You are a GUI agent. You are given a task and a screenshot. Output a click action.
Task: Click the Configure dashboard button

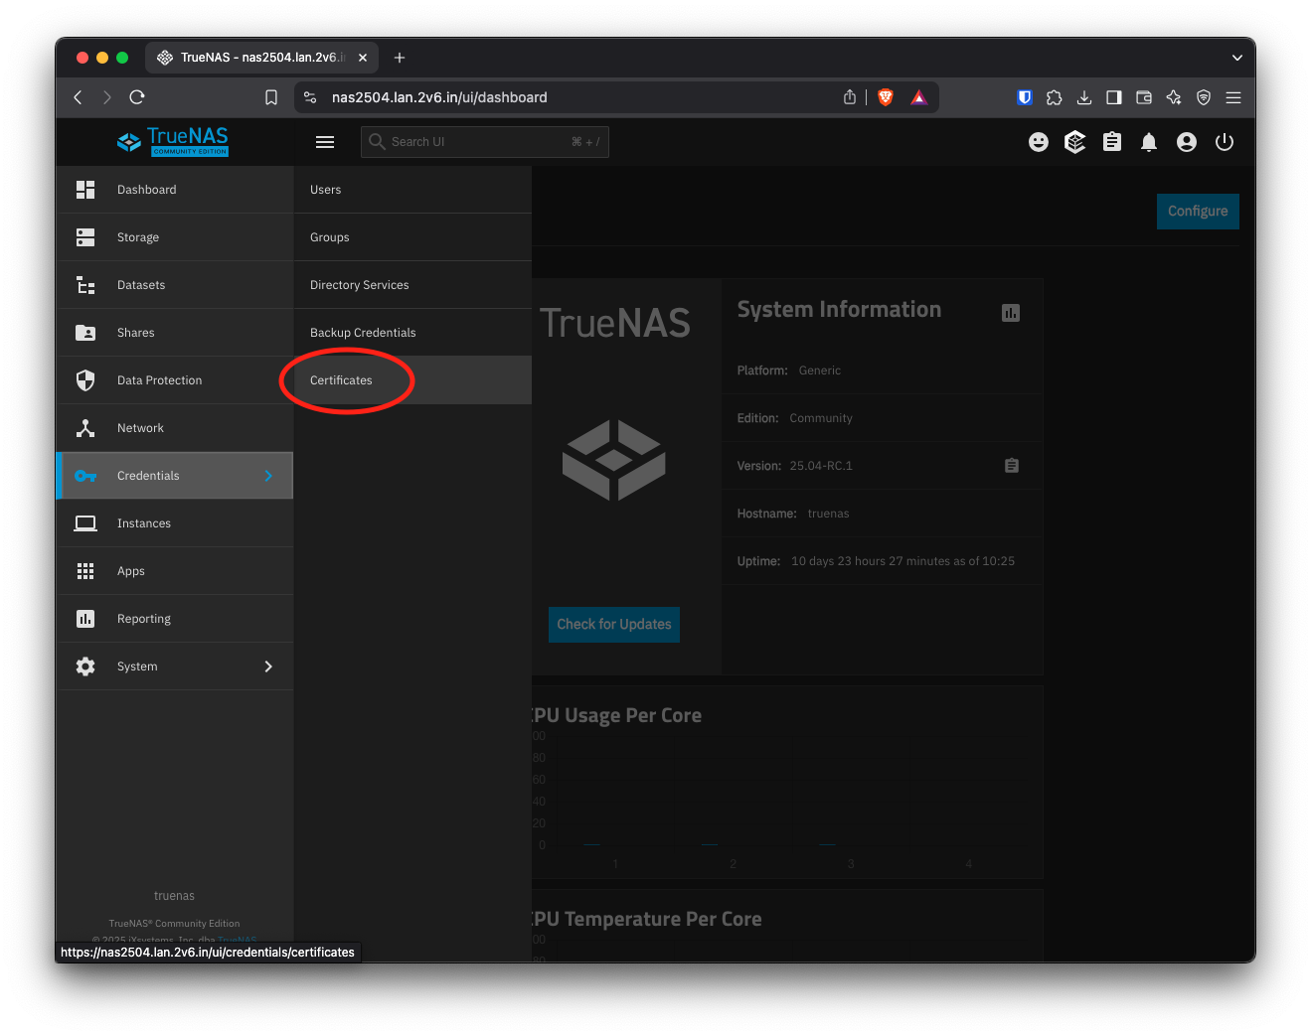(1198, 212)
